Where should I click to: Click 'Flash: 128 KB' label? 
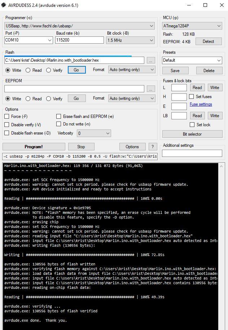pyautogui.click(x=179, y=34)
